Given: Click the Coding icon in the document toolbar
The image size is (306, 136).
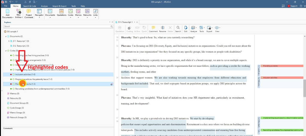Looking at the screenshot, I should tap(129, 28).
